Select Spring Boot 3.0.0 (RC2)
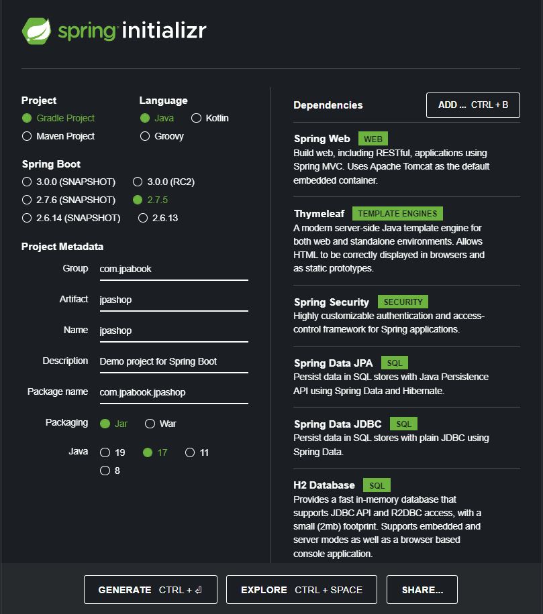Screen dimensions: 543x614 tap(138, 182)
